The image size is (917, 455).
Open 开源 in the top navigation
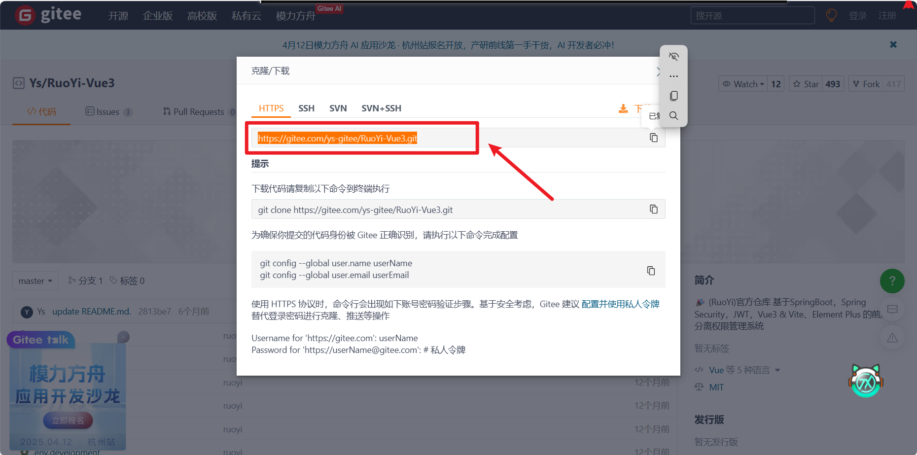[x=118, y=16]
